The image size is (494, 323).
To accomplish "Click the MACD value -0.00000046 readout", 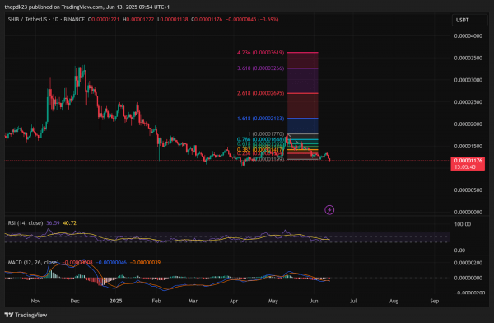I will click(x=111, y=262).
